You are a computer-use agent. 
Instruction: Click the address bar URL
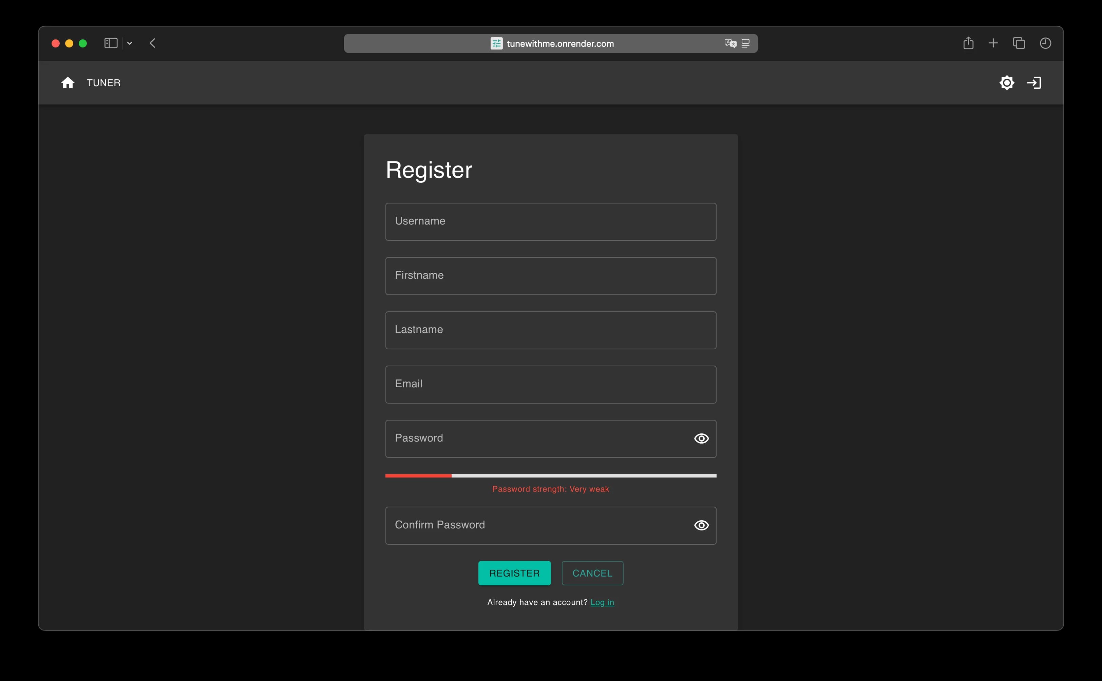(560, 43)
